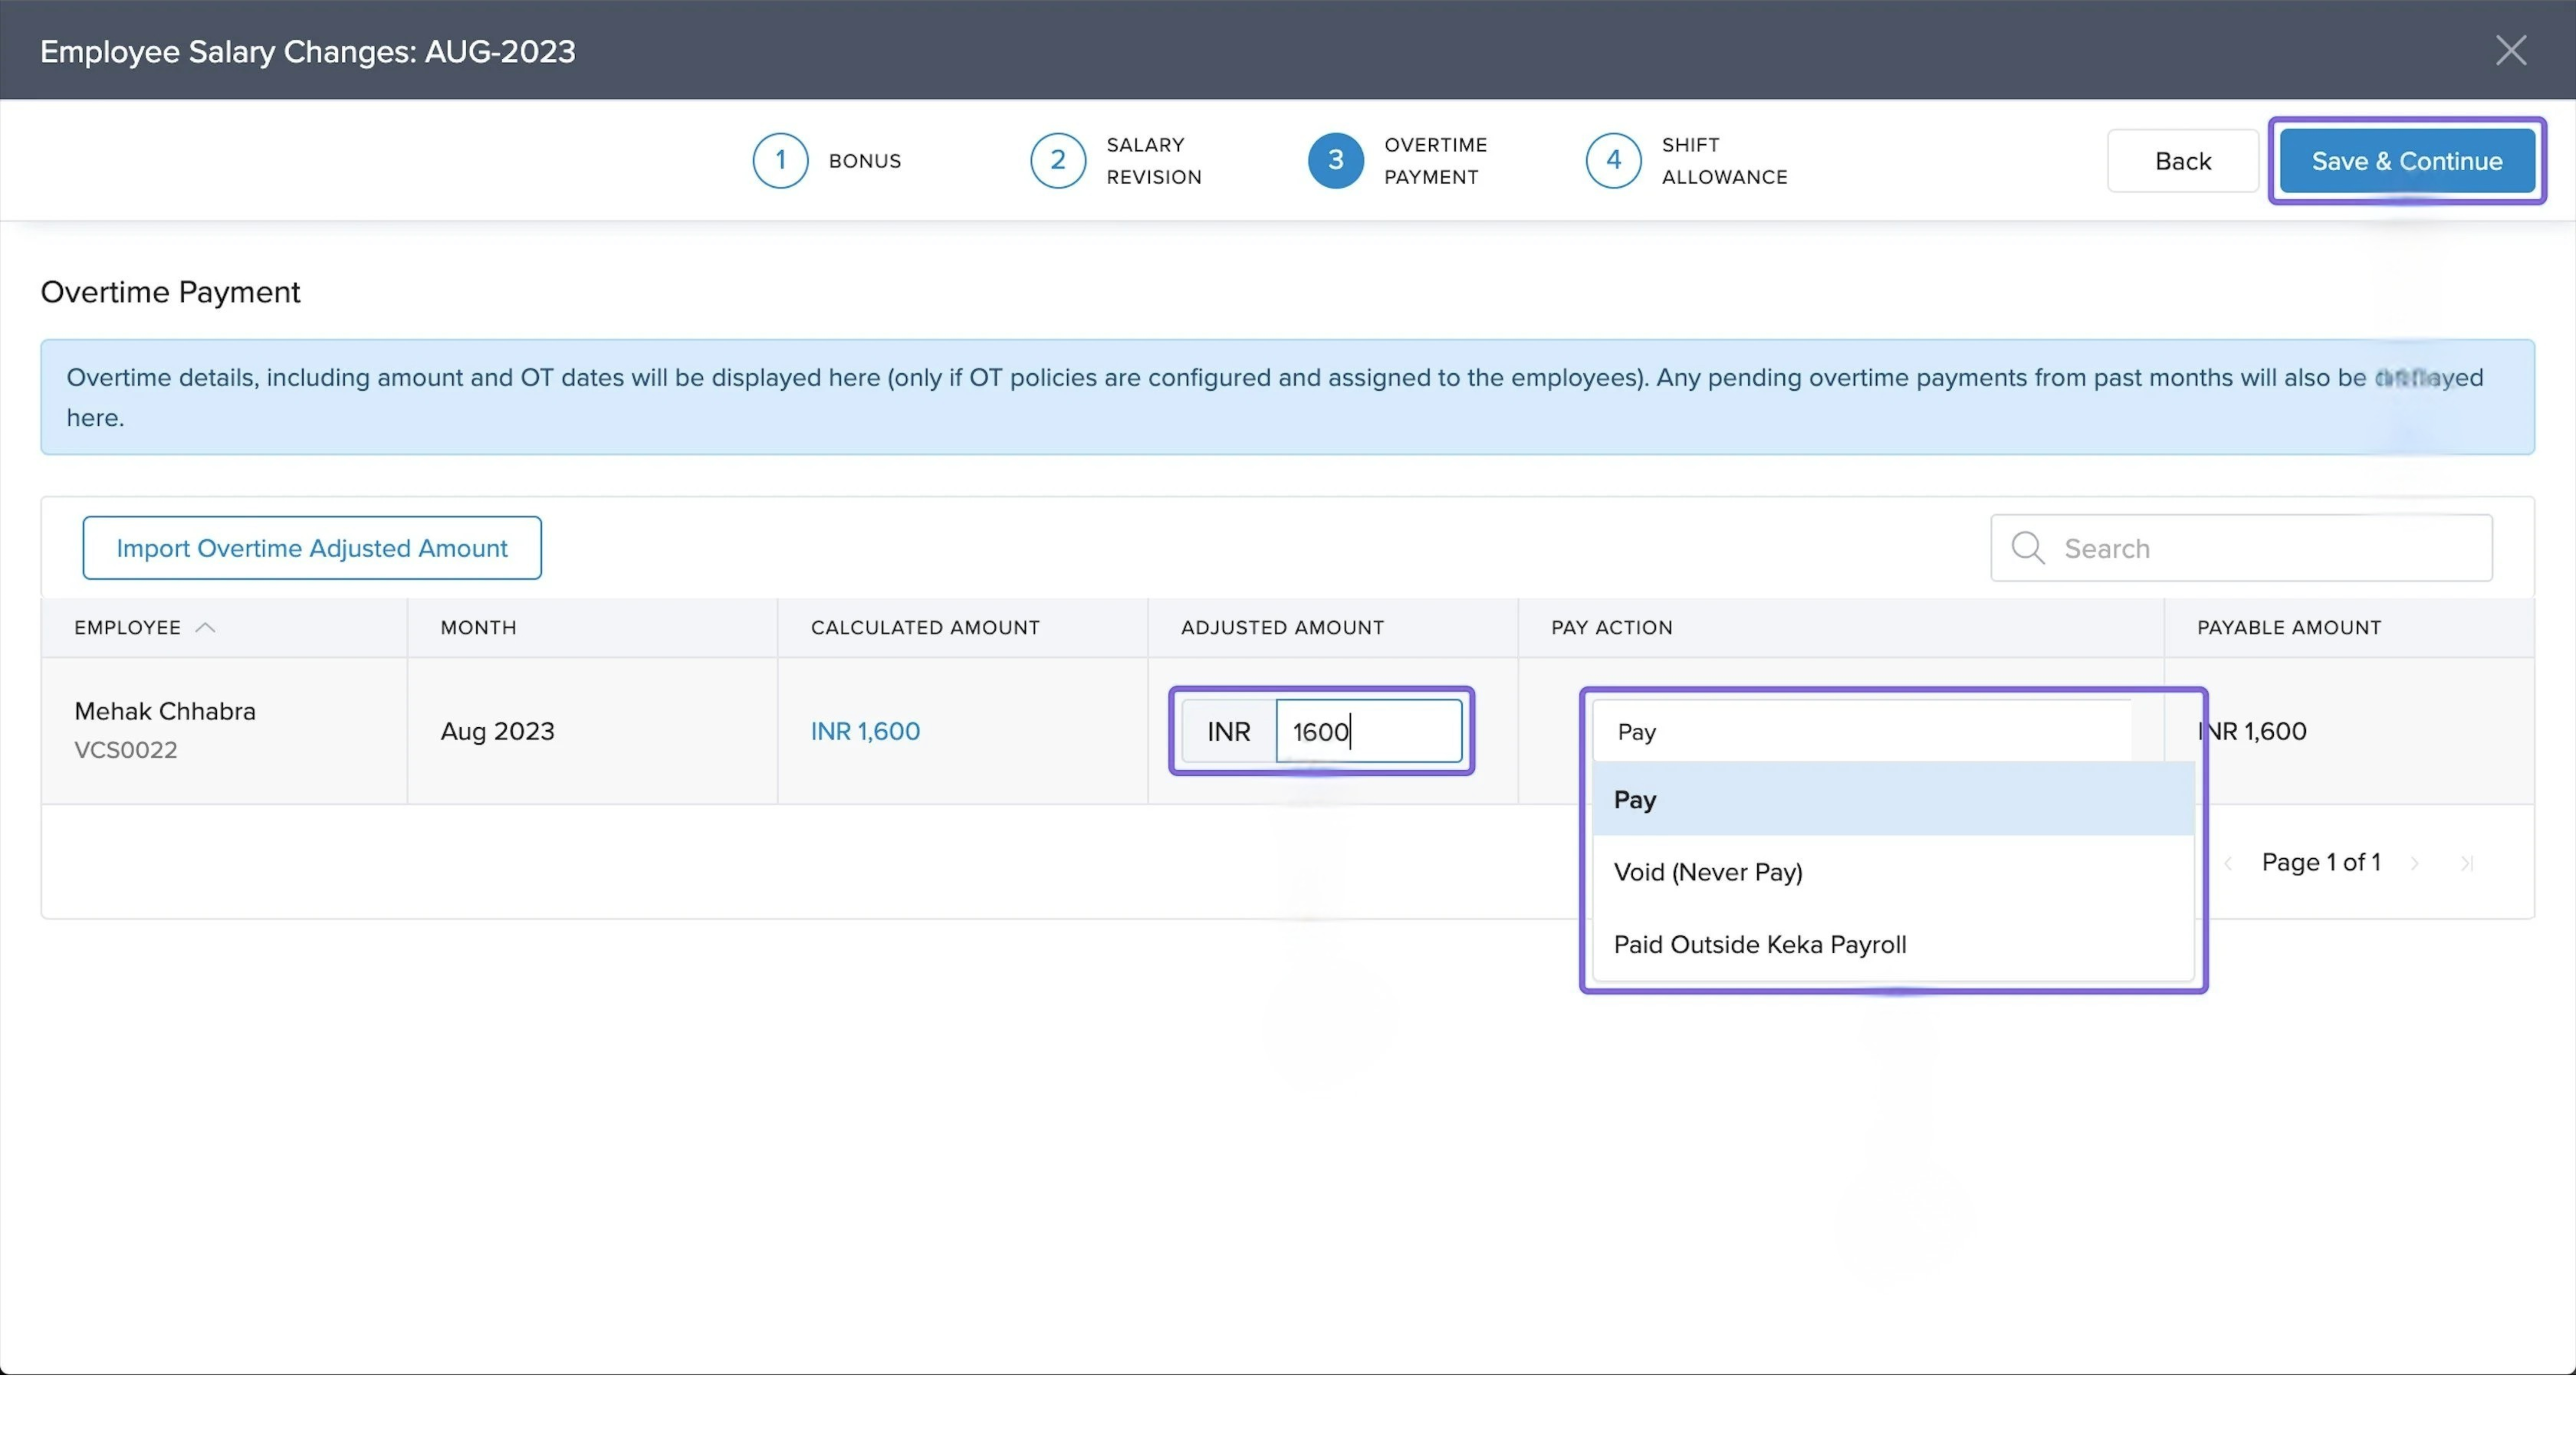
Task: Click the search magnifier icon
Action: click(2027, 548)
